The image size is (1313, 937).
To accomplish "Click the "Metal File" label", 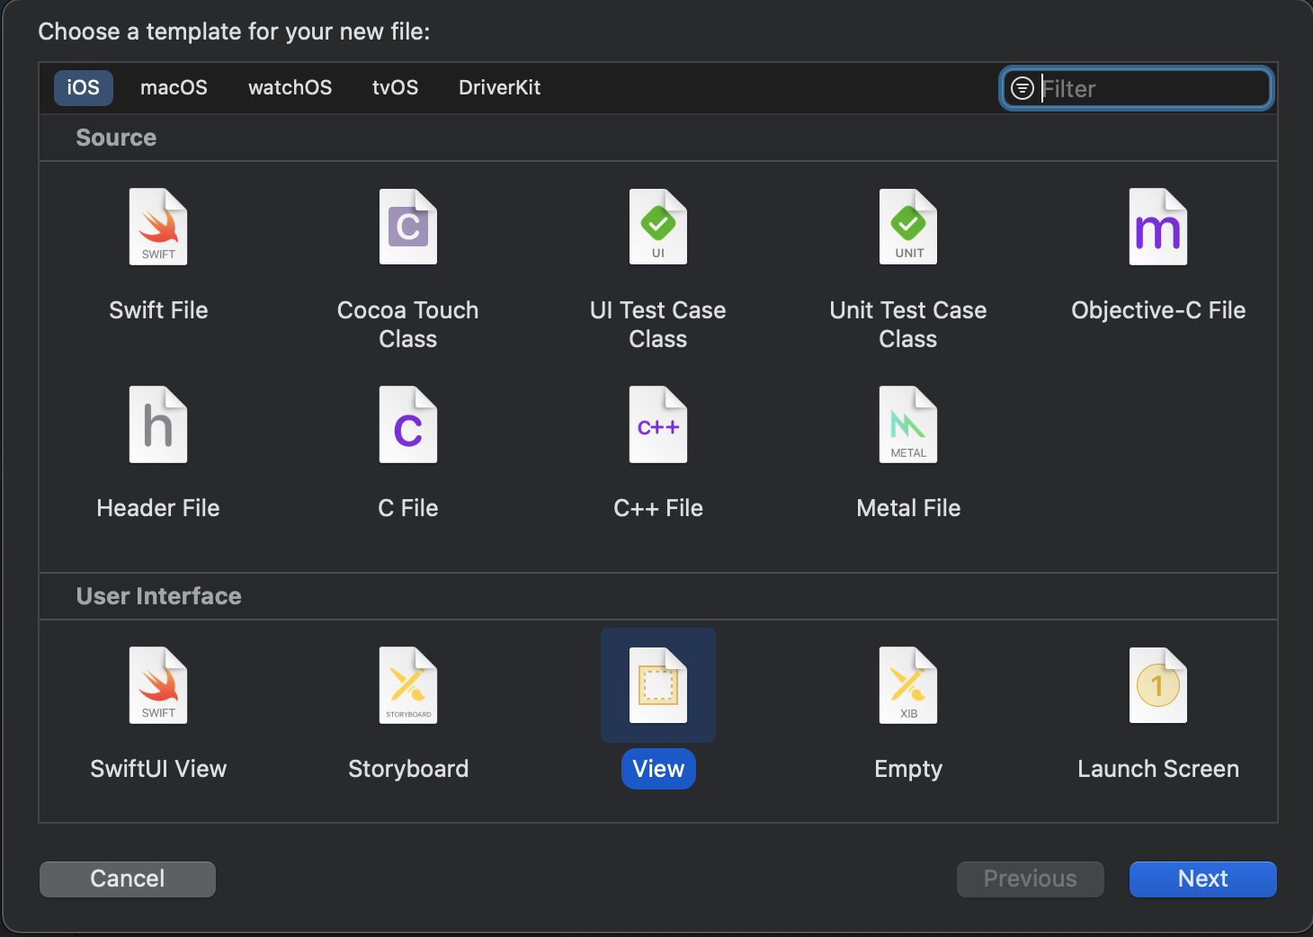I will (x=908, y=508).
